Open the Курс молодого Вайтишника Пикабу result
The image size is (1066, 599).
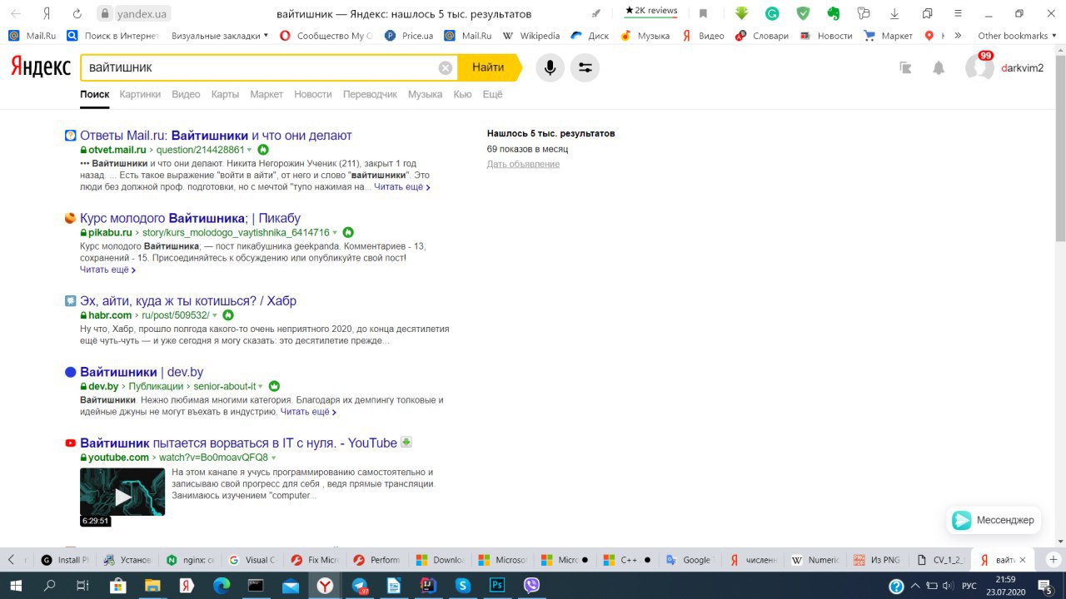pos(190,218)
